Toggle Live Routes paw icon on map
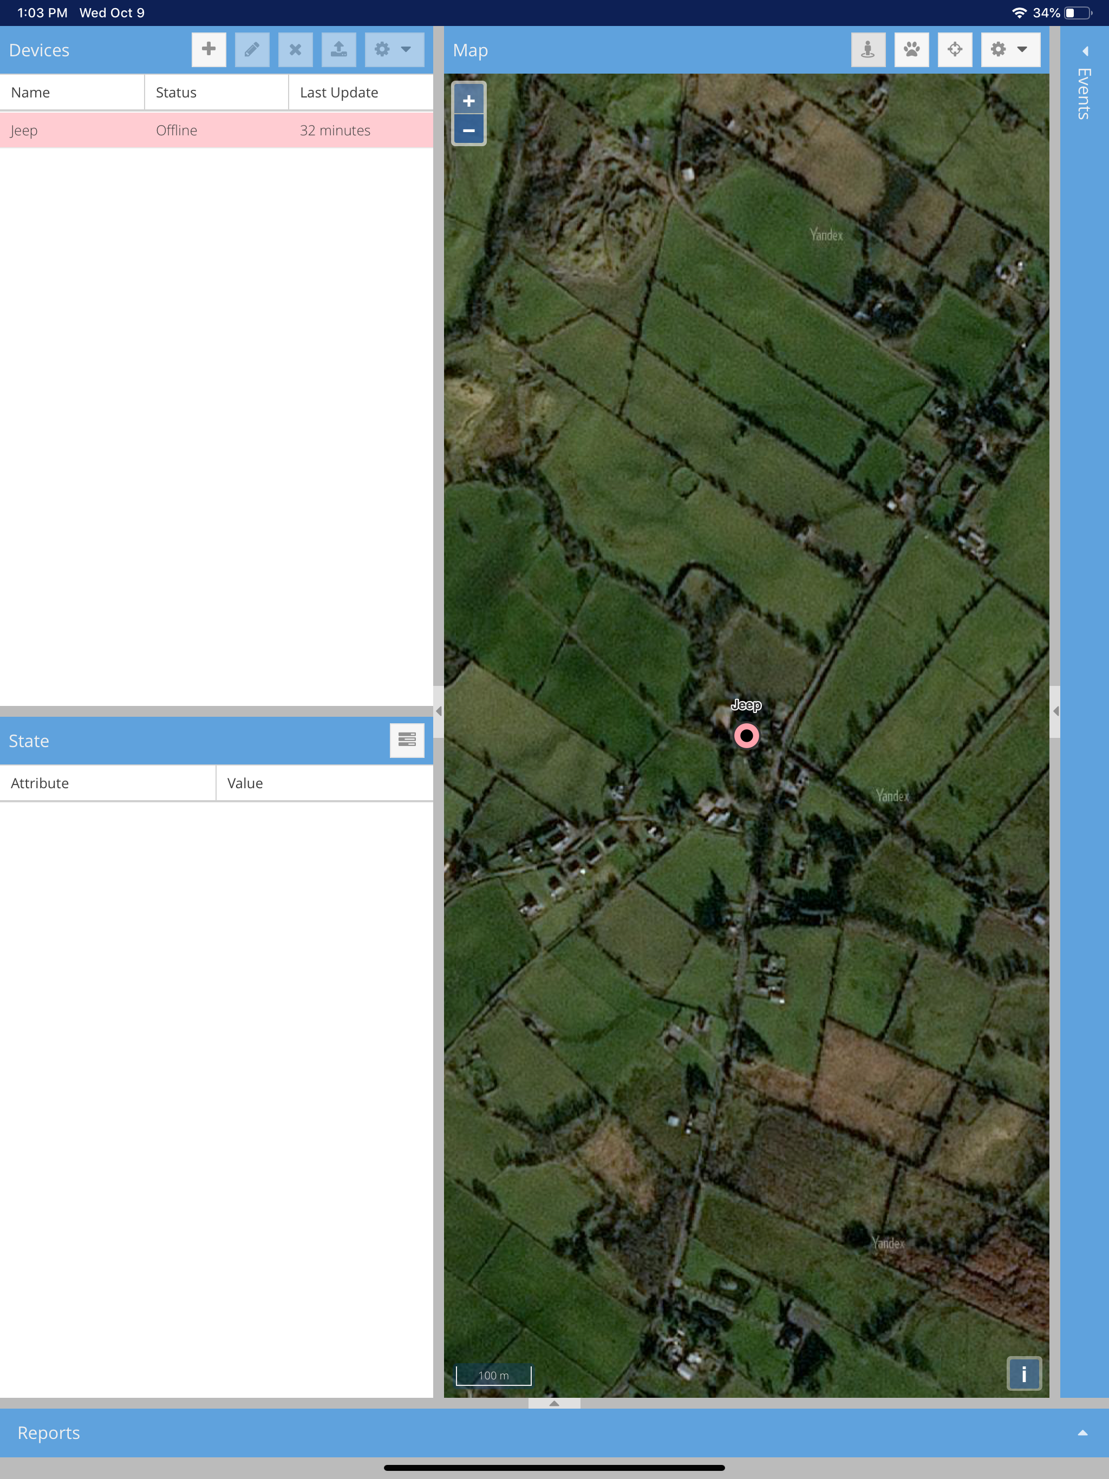 click(912, 49)
